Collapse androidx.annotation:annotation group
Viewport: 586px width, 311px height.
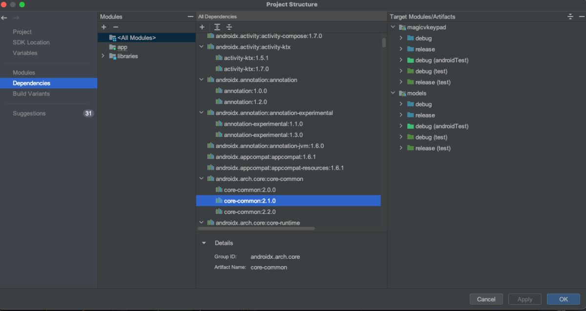click(202, 80)
